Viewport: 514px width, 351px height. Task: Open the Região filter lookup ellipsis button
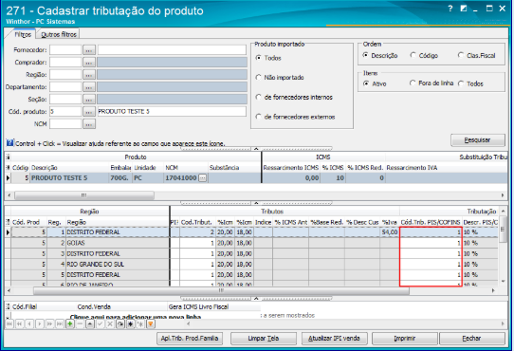[89, 75]
